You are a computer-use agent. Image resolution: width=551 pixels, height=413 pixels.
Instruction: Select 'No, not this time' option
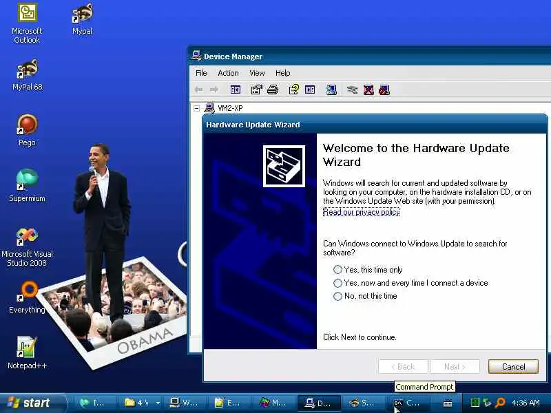click(365, 296)
